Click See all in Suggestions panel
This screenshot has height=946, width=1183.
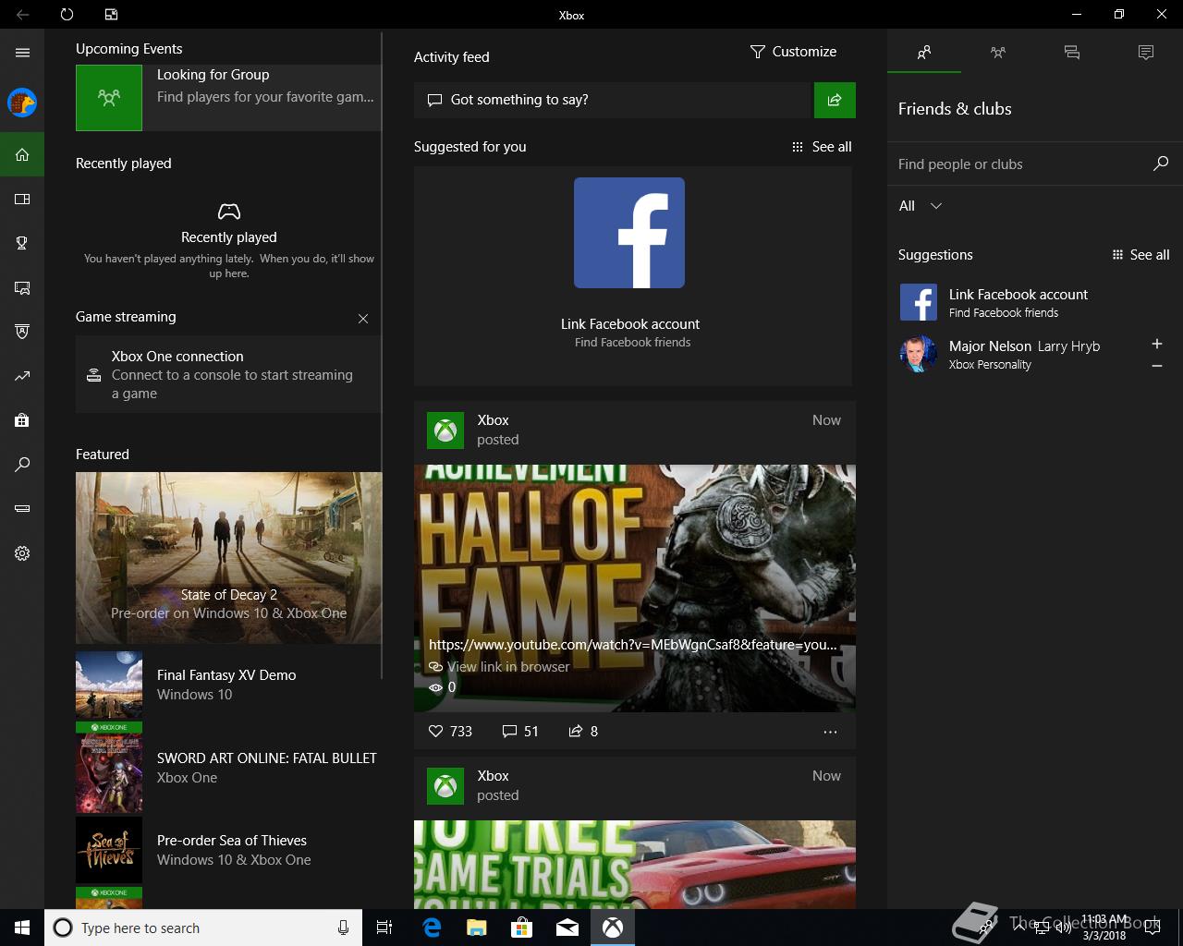[x=1140, y=255]
